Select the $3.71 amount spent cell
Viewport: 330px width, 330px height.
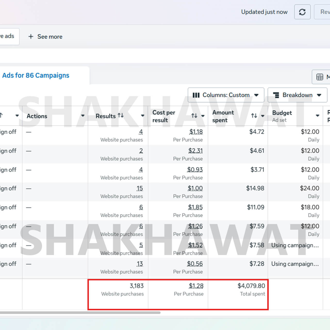258,170
